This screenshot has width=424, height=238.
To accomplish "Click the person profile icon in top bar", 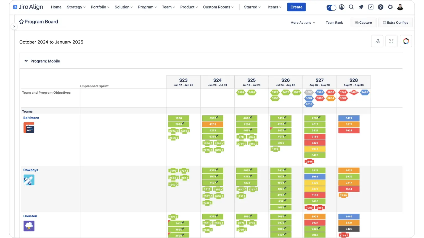I will [341, 7].
